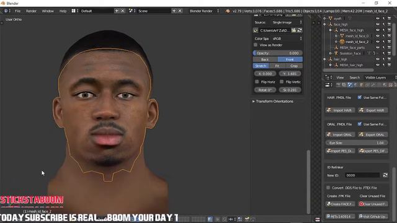Click the info editor type icon
Viewport: 397px width, 223px height.
7,11
